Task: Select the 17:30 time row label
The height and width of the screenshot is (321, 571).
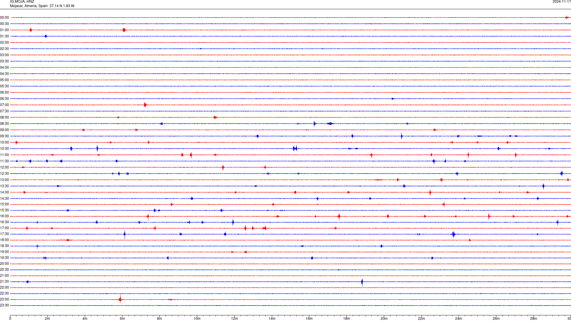Action: point(4,234)
